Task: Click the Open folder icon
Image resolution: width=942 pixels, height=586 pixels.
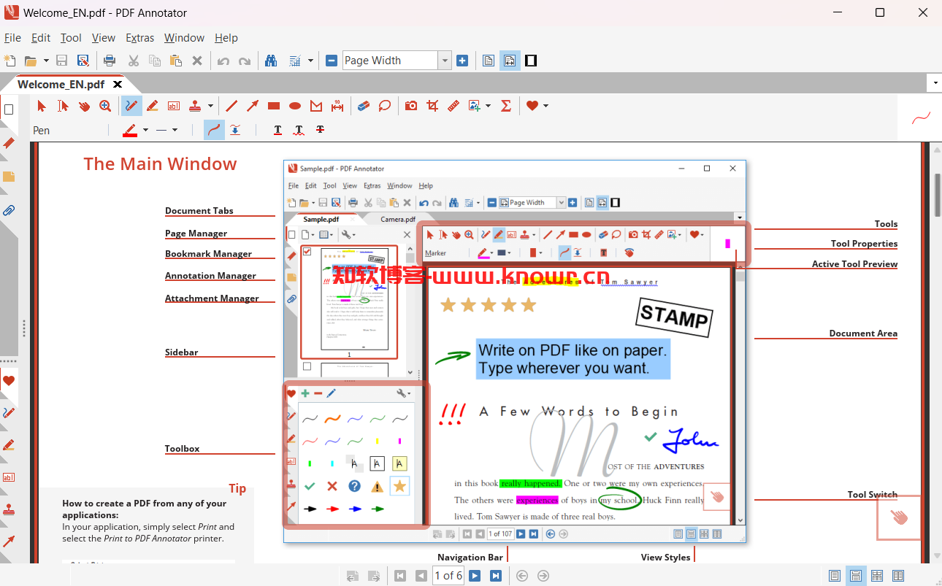Action: (x=31, y=61)
